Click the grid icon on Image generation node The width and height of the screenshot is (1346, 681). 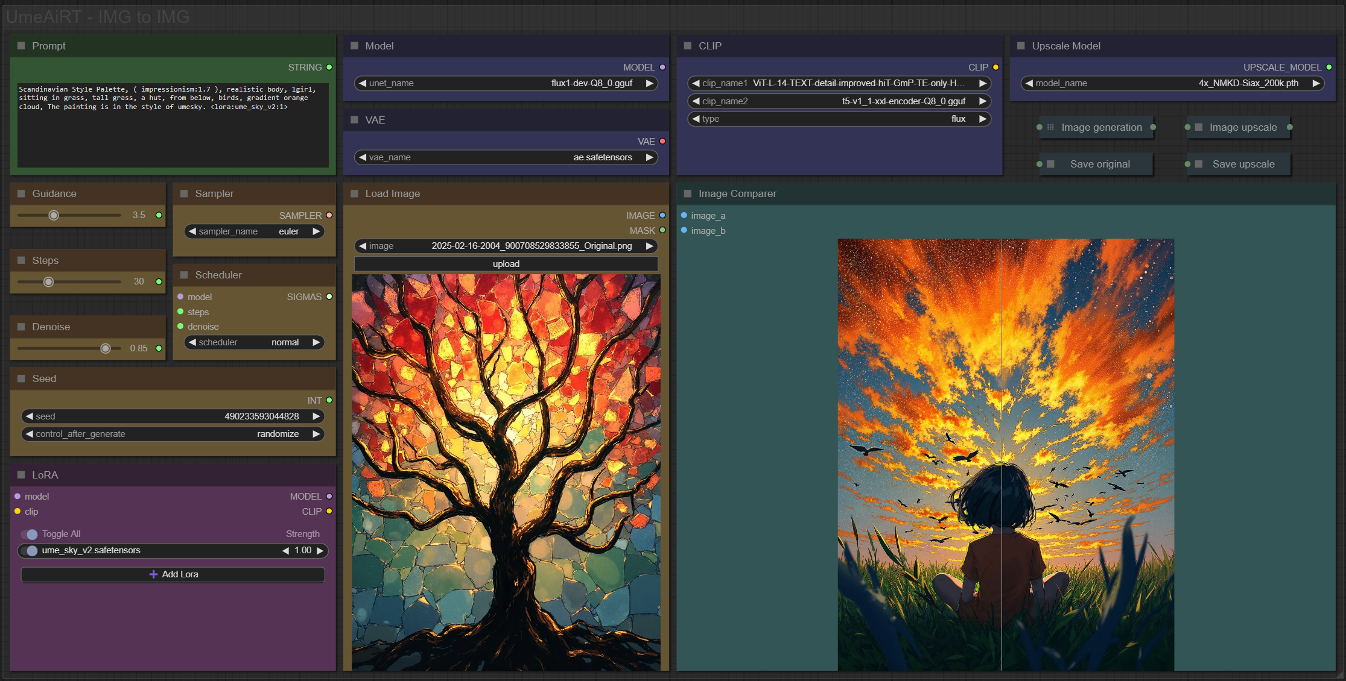pyautogui.click(x=1050, y=127)
